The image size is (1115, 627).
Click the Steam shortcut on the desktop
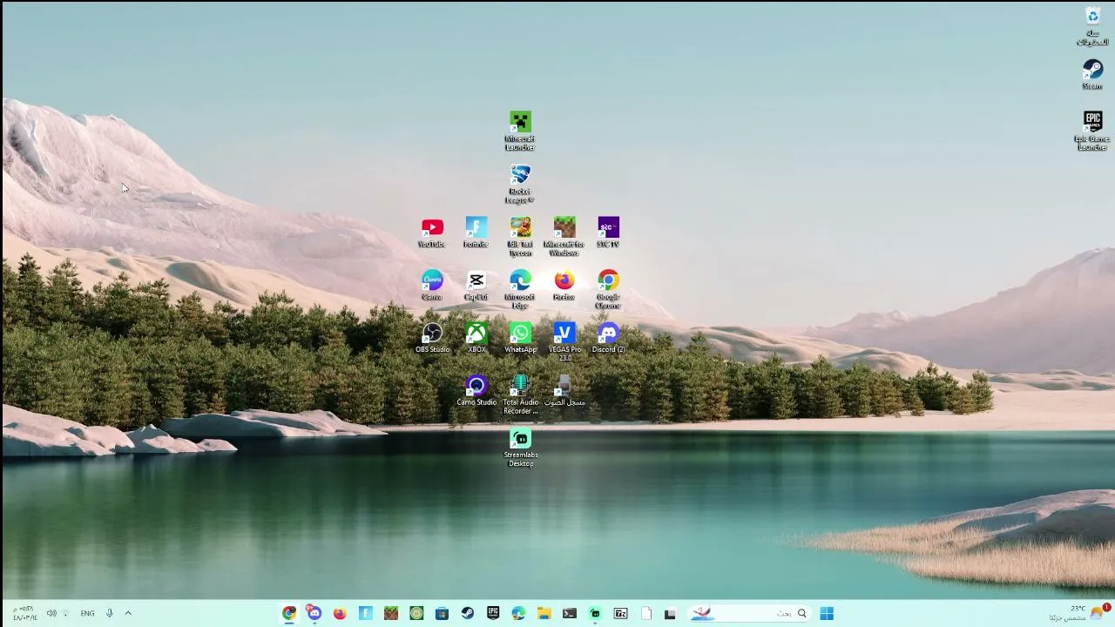(x=1092, y=74)
